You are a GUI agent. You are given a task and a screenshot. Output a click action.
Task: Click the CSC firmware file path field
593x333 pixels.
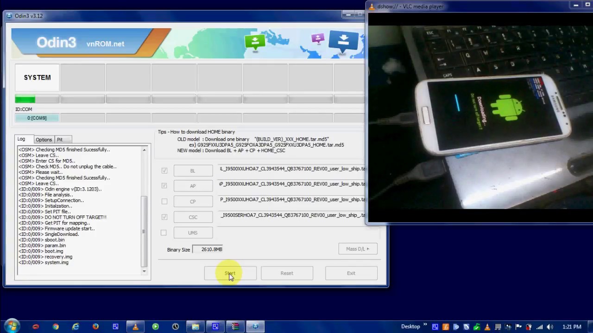[x=292, y=215]
